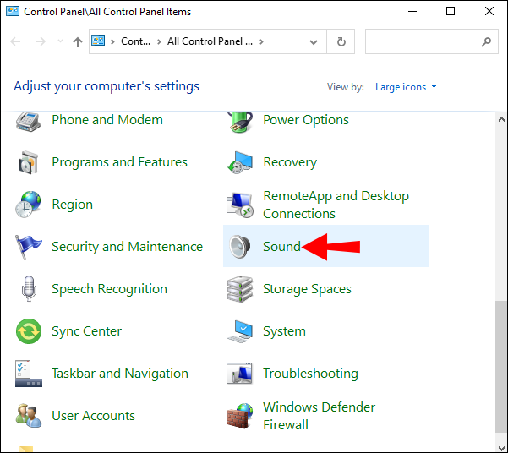Image resolution: width=508 pixels, height=453 pixels.
Task: Click the Security and Maintenance flag icon
Action: [x=28, y=247]
